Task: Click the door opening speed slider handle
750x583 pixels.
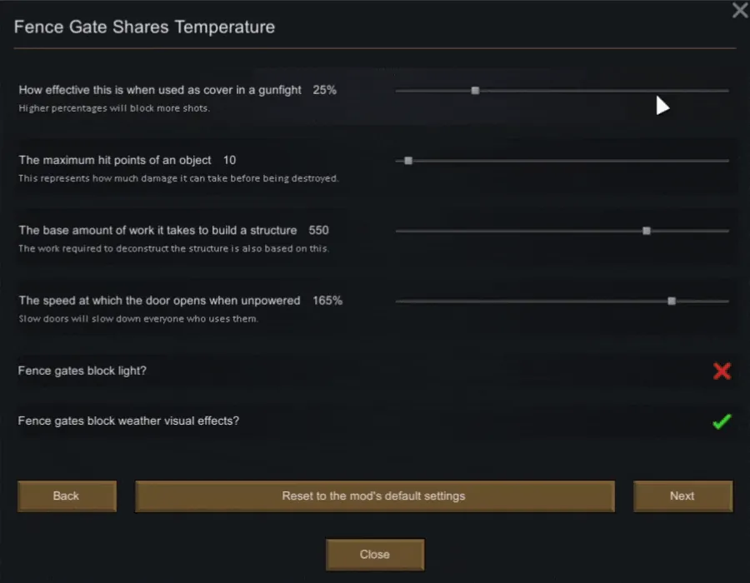Action: [672, 301]
